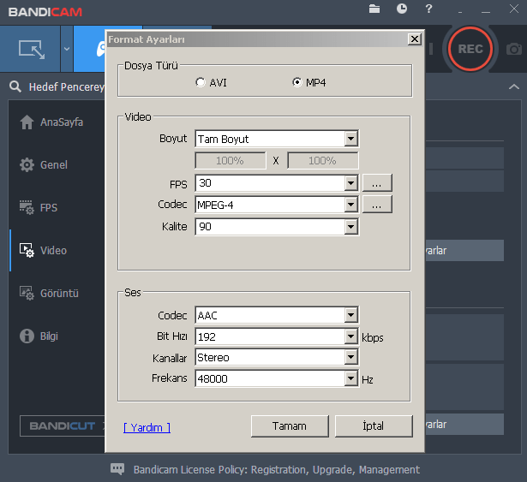
Task: Click the FPS sidebar icon
Action: click(x=27, y=207)
